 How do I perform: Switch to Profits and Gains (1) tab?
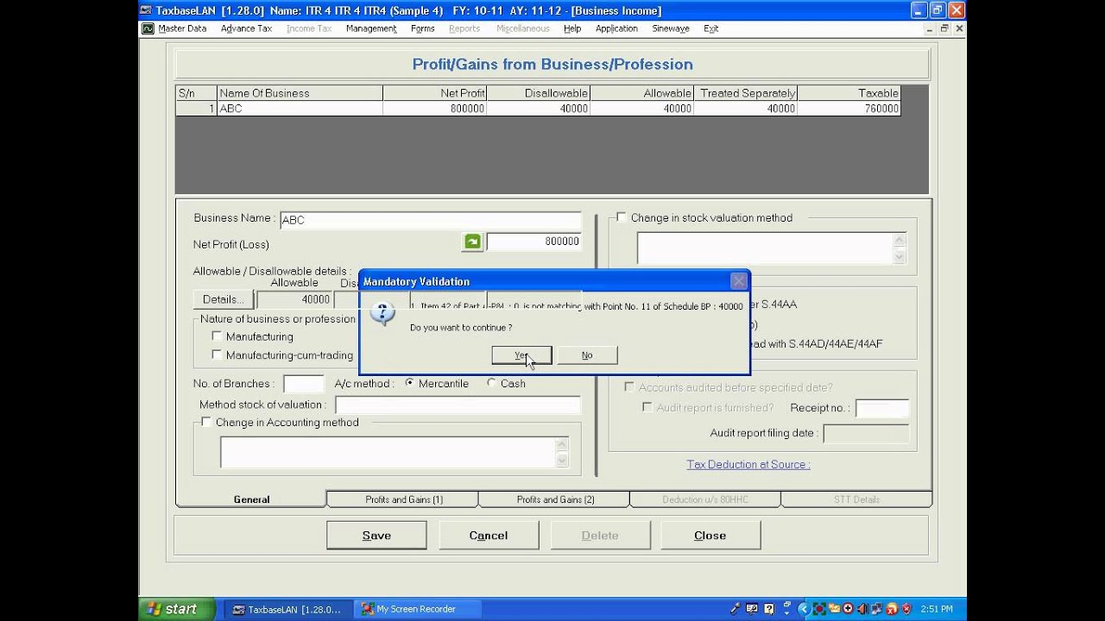click(403, 499)
